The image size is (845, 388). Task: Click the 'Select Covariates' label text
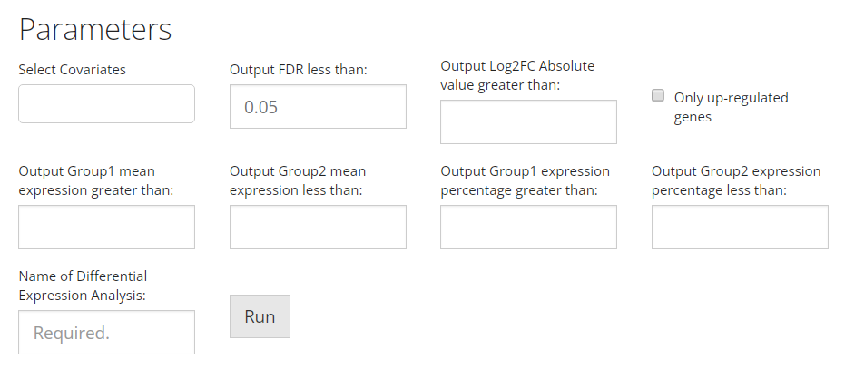(73, 69)
